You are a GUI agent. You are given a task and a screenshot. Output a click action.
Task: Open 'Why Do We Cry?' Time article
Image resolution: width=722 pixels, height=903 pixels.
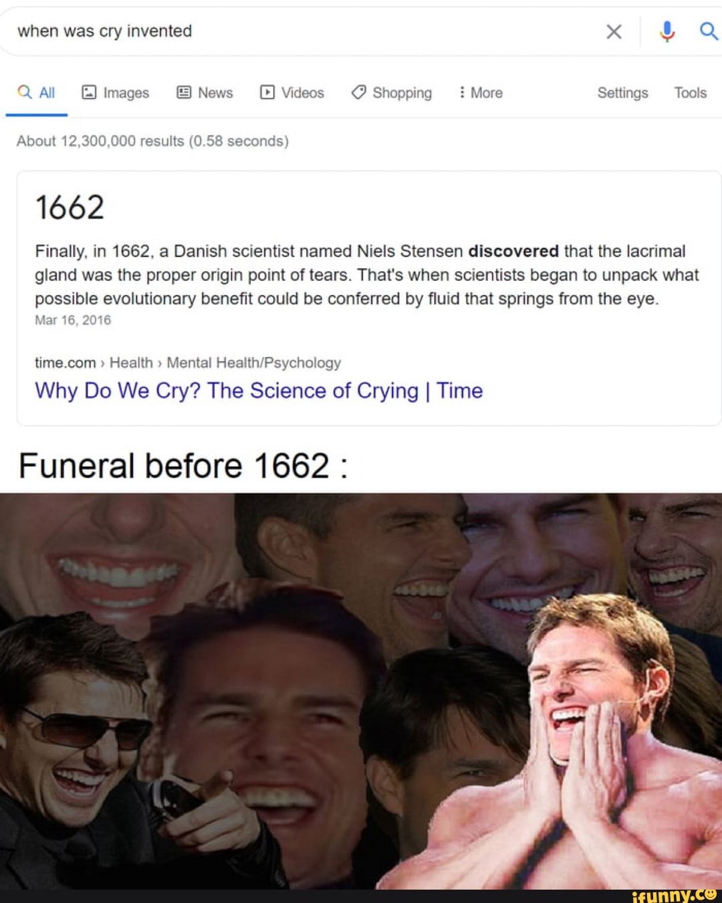click(x=259, y=391)
